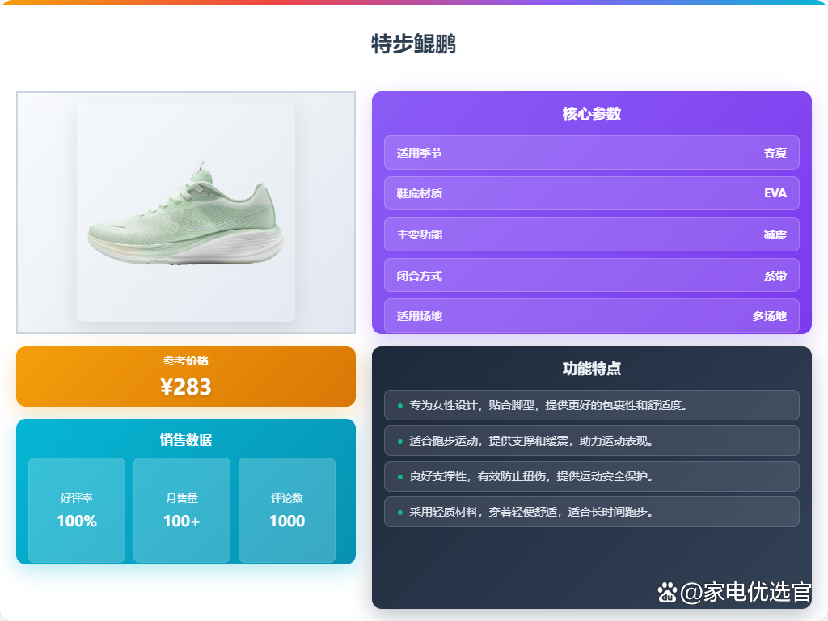Image resolution: width=828 pixels, height=621 pixels.
Task: Select the 鞋底材质 EVA parameter row
Action: tap(591, 193)
